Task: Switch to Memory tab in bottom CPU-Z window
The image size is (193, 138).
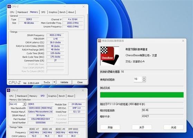Action: coord(33,96)
